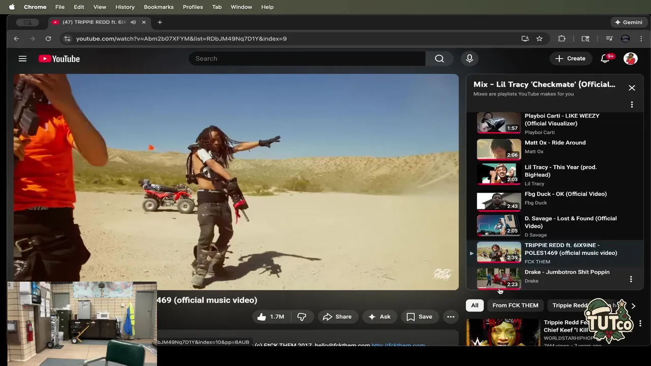Image resolution: width=651 pixels, height=366 pixels.
Task: Close the Mix playlist panel
Action: click(632, 88)
